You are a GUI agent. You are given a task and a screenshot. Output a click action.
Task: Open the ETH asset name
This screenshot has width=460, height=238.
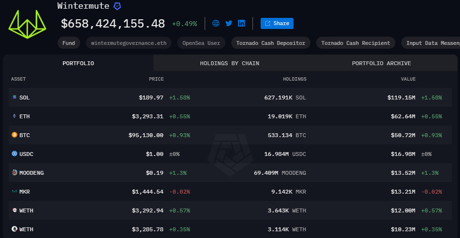[x=24, y=116]
